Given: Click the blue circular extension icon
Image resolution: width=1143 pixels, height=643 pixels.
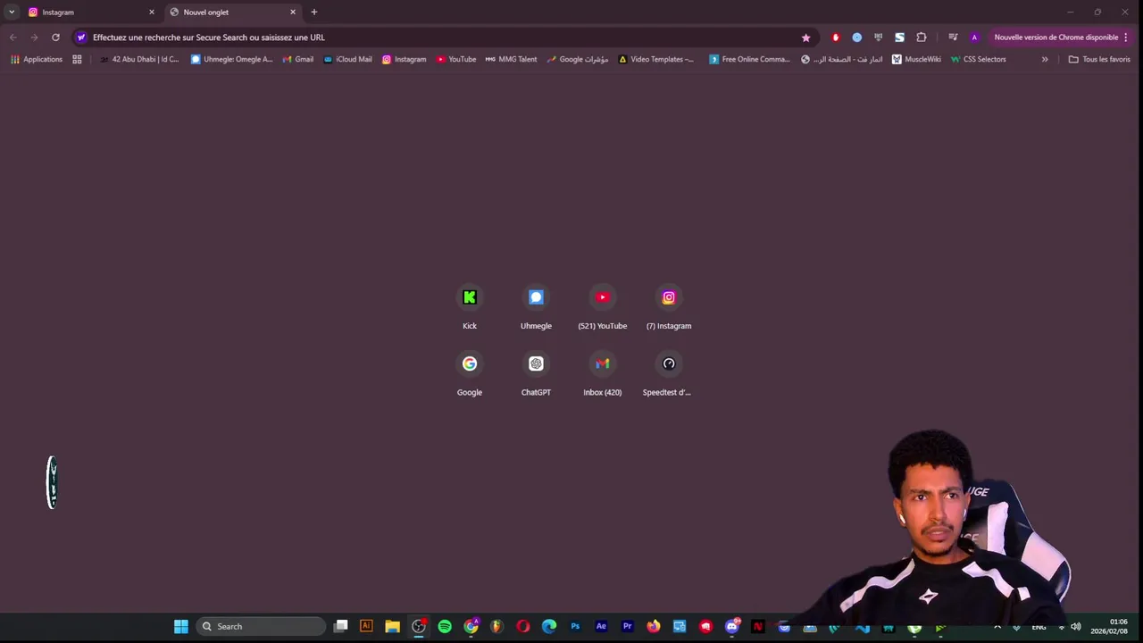Looking at the screenshot, I should [857, 38].
